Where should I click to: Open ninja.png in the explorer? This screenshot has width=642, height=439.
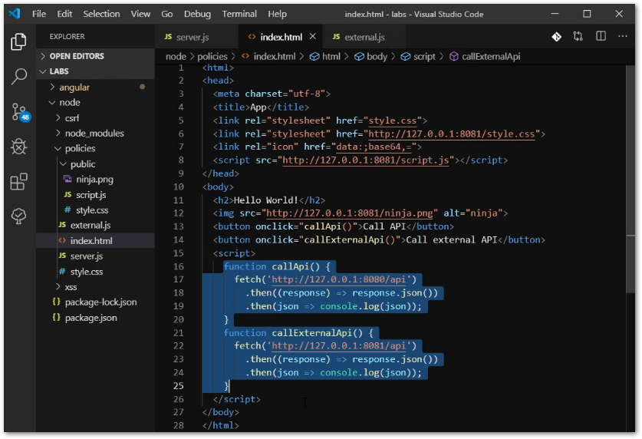(95, 180)
